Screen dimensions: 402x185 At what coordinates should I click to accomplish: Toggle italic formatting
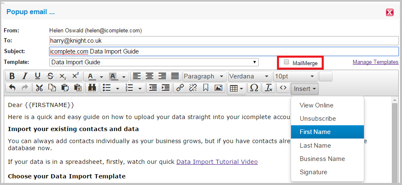pyautogui.click(x=25, y=76)
